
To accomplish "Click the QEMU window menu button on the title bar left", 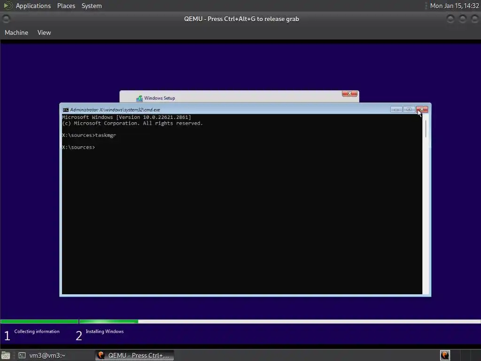I will [x=6, y=19].
